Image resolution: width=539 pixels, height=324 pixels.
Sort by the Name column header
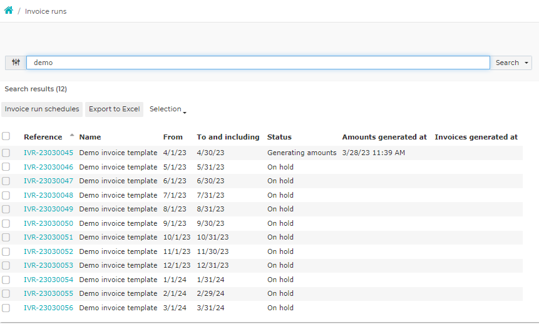click(x=90, y=137)
